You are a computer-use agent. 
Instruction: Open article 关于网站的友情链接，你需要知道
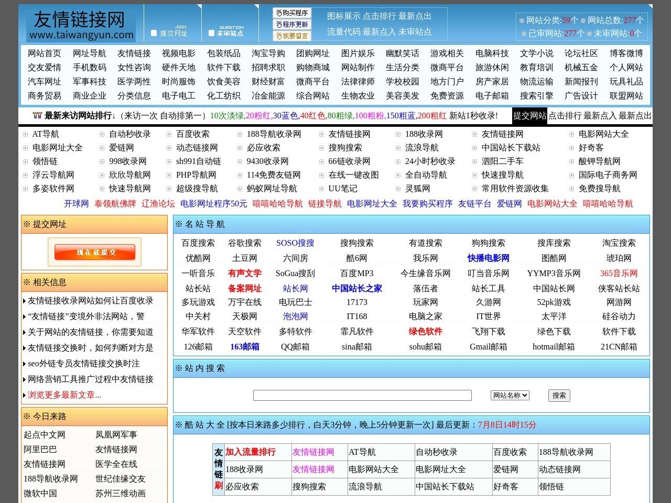tap(91, 332)
